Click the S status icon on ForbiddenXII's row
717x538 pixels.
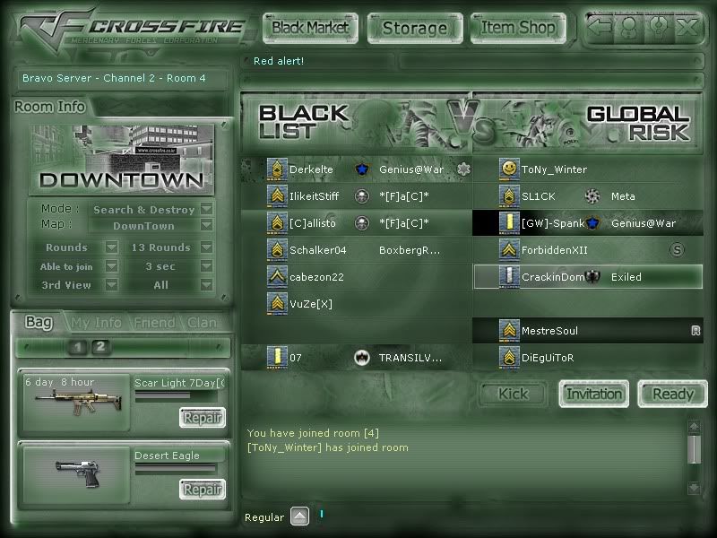point(676,249)
